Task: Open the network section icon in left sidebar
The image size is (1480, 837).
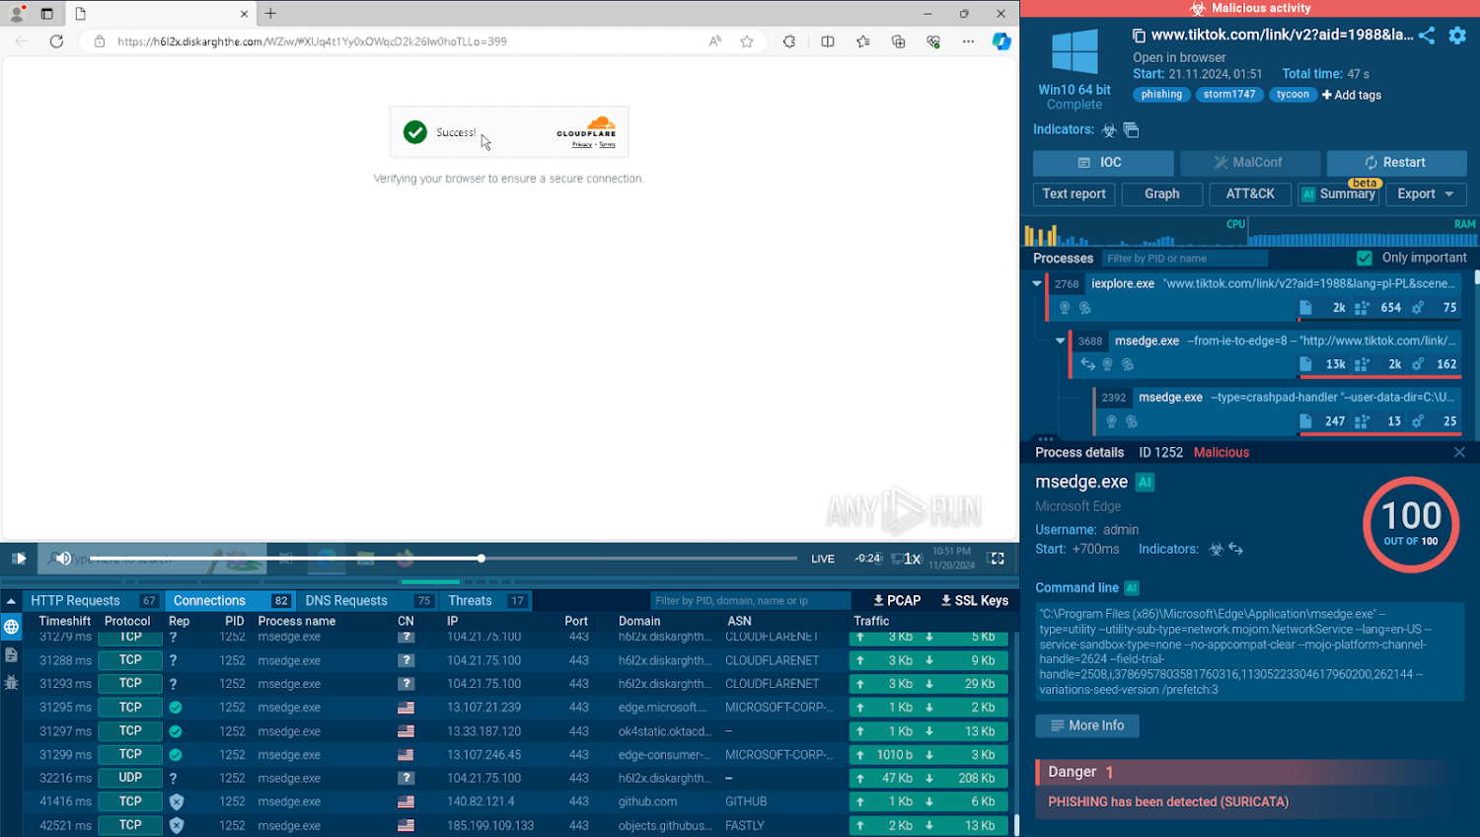Action: 11,627
